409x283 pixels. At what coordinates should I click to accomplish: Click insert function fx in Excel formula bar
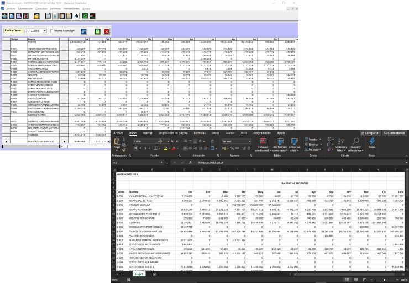click(191, 162)
